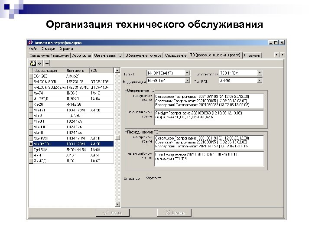This screenshot has width=312, height=234.
Task: Expand the Модификация dropdown
Action: [x=187, y=81]
